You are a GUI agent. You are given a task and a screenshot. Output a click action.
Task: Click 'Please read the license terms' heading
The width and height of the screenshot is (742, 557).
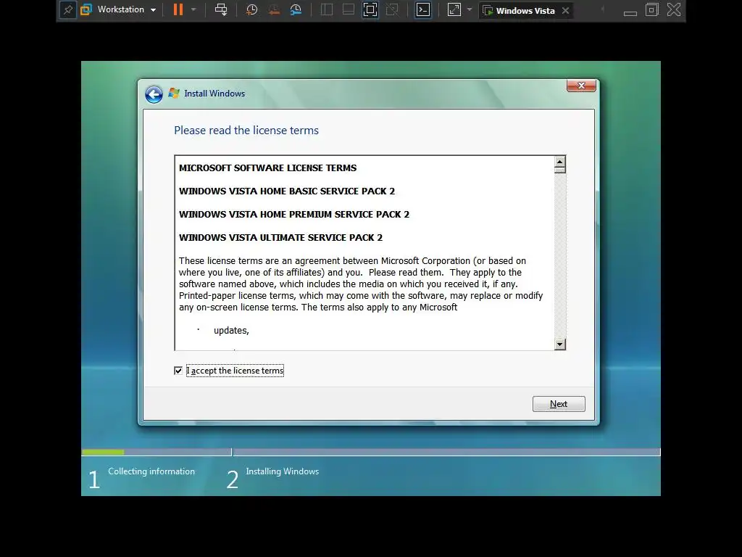(x=246, y=131)
